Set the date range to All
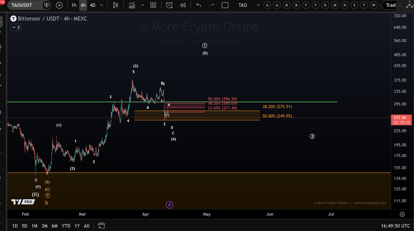Viewport: 414px width, 231px height. pos(87,226)
